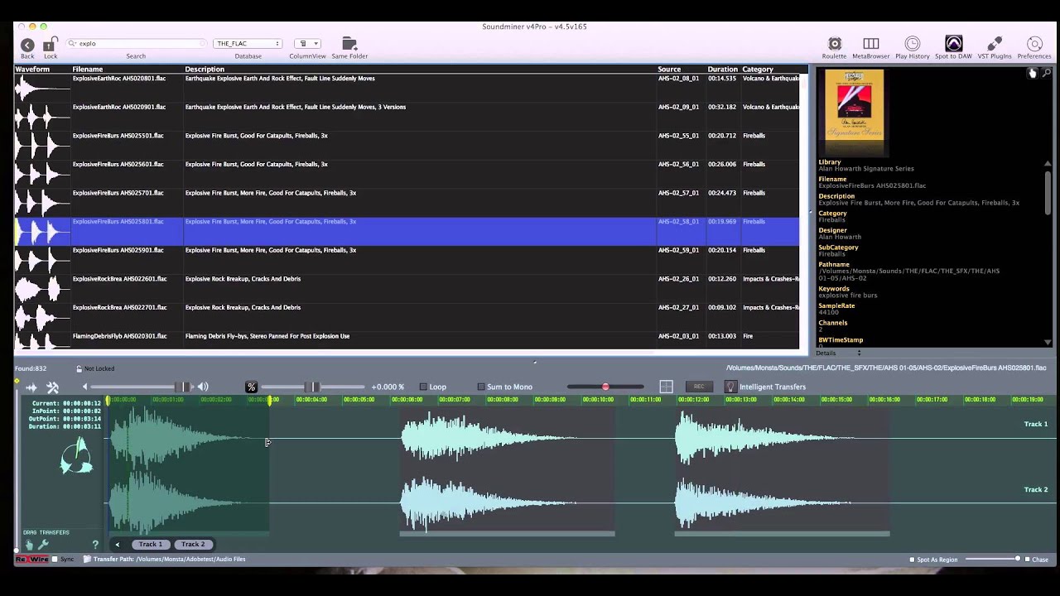Select row FlamingDebrisFlyb AHS020301.flac
Image resolution: width=1060 pixels, height=596 pixels.
tap(407, 340)
